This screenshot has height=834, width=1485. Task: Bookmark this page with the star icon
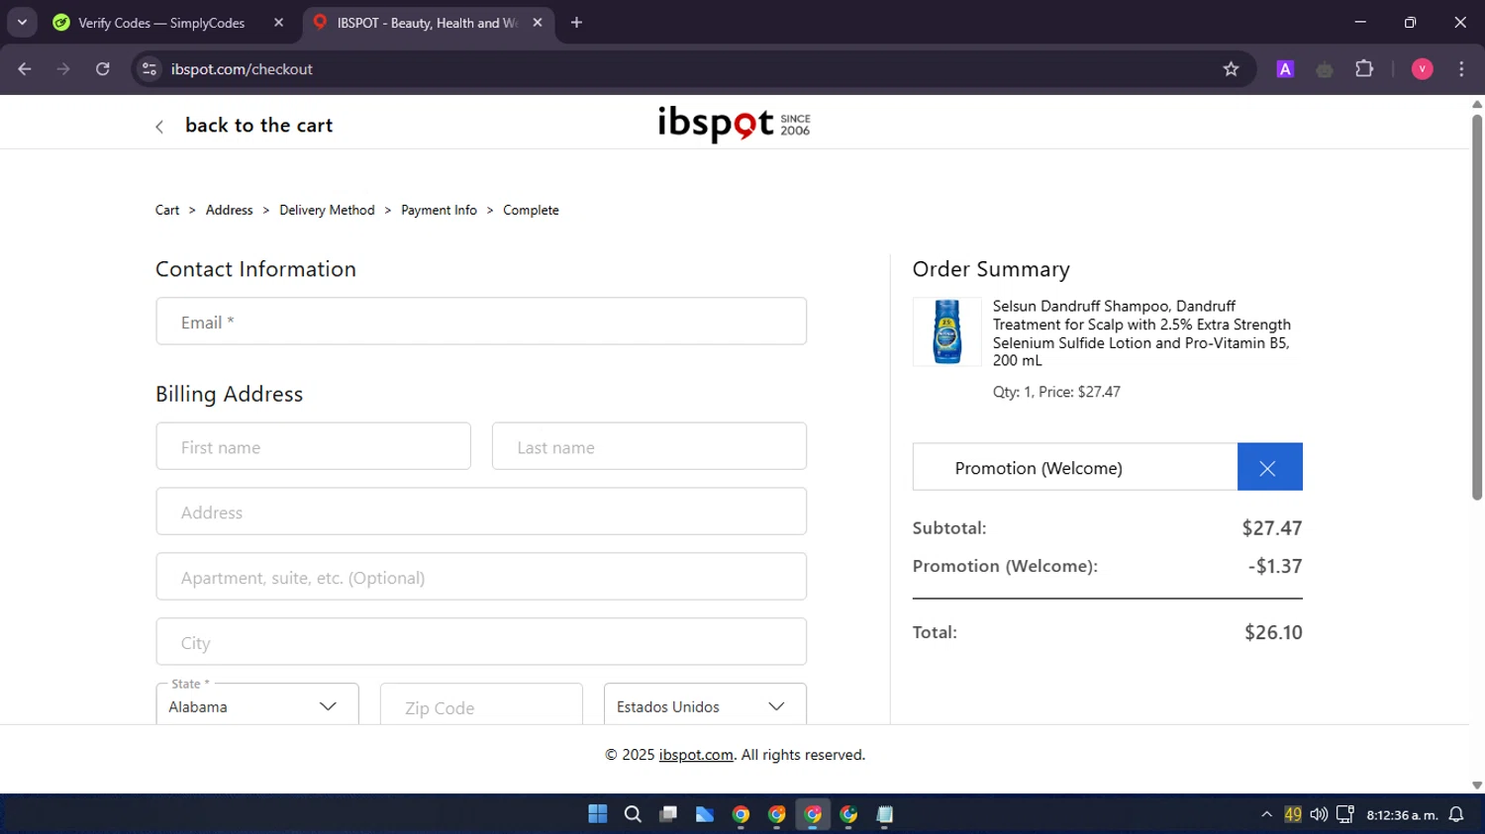(x=1231, y=69)
